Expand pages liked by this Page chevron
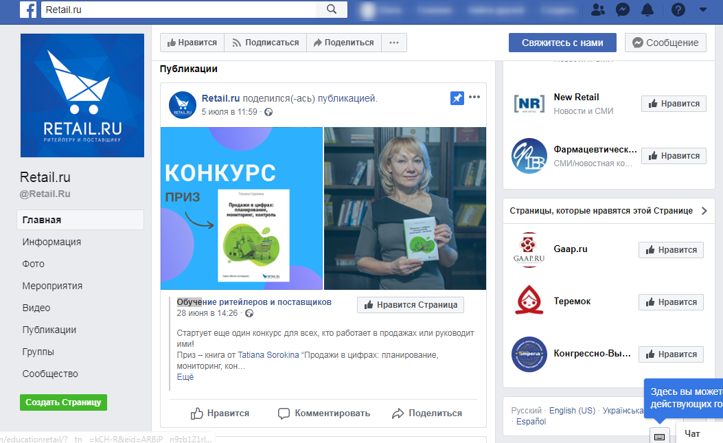723x443 pixels. [x=704, y=211]
